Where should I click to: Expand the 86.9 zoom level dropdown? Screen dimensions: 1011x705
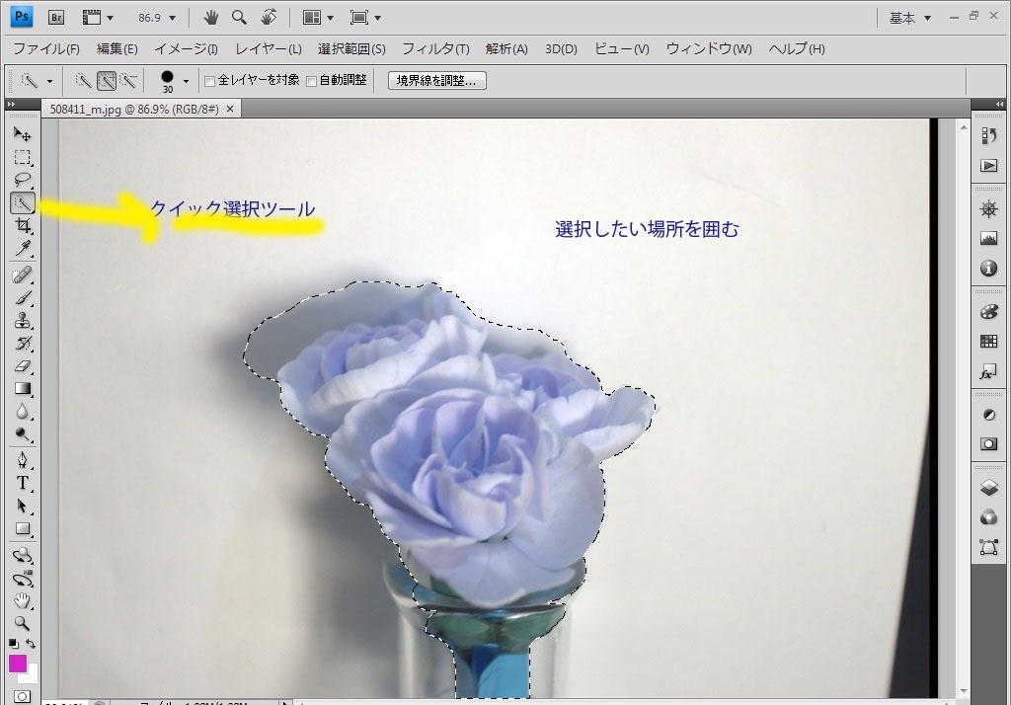173,18
